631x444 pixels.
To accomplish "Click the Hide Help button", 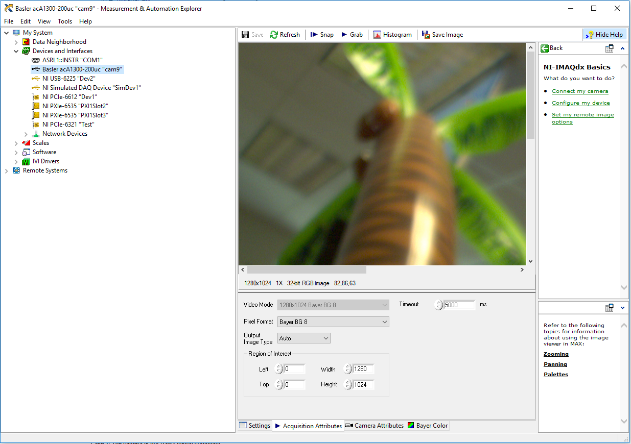I will pos(604,35).
